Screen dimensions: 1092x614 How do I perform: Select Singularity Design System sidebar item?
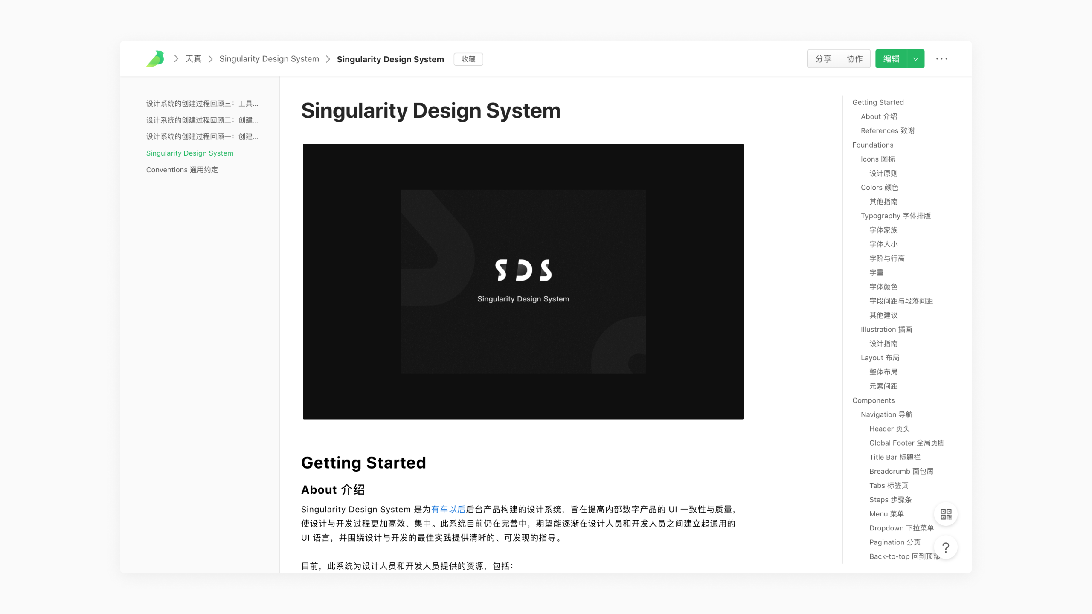pyautogui.click(x=189, y=153)
